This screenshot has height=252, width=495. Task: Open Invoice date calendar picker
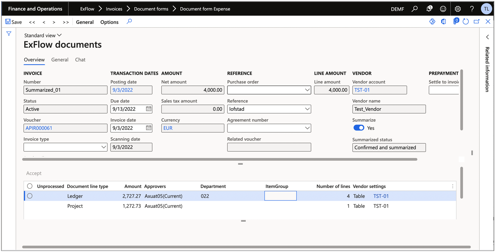coord(149,128)
